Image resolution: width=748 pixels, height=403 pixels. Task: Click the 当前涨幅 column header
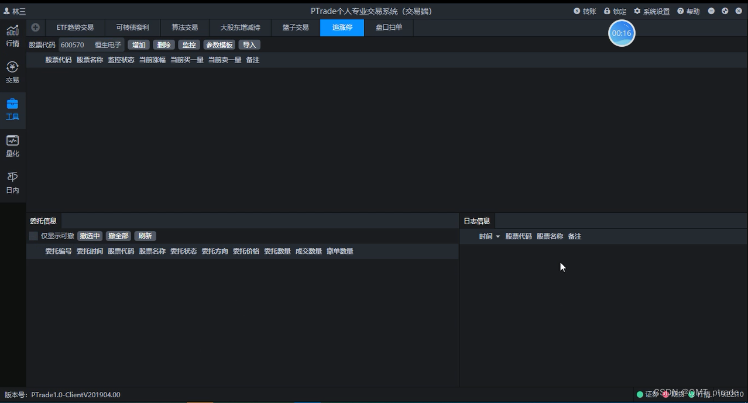pyautogui.click(x=152, y=60)
